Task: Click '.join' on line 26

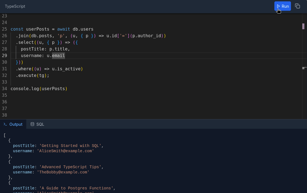Action: [22, 36]
